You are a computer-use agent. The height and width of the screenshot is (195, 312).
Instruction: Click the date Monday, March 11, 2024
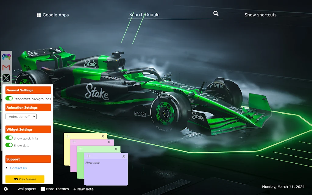tap(283, 187)
